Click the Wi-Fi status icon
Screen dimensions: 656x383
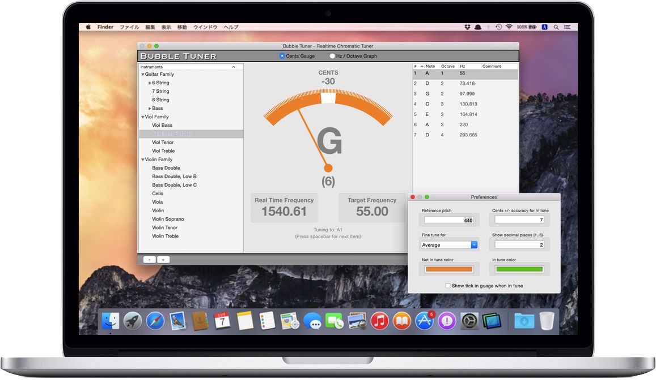click(x=509, y=27)
